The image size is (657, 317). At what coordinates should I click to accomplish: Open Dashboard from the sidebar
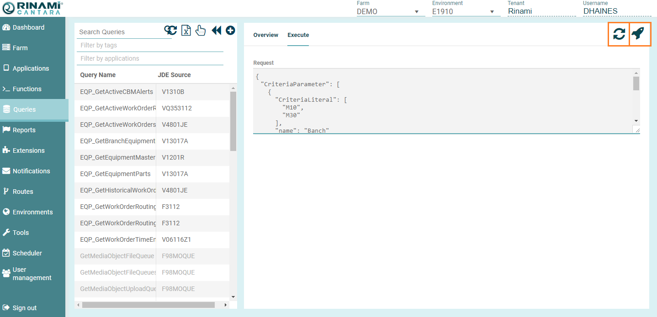point(28,27)
